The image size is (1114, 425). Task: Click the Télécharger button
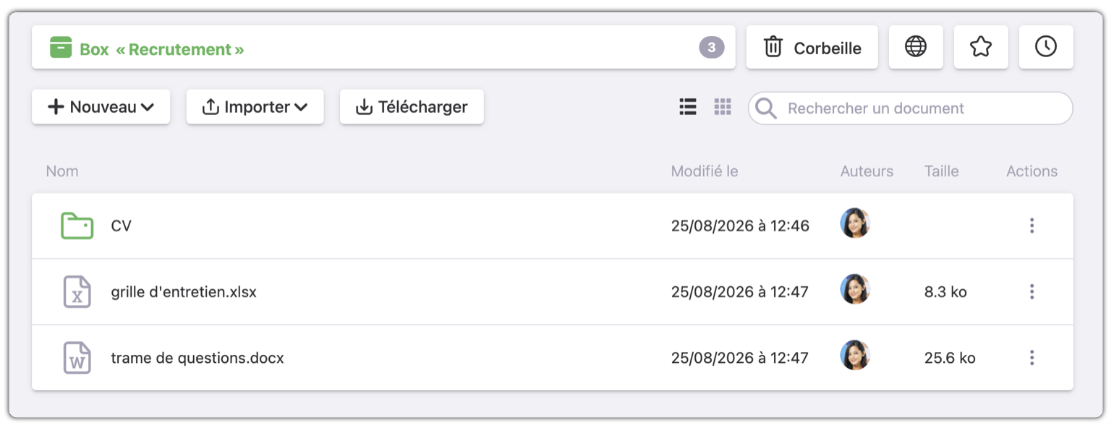point(412,107)
